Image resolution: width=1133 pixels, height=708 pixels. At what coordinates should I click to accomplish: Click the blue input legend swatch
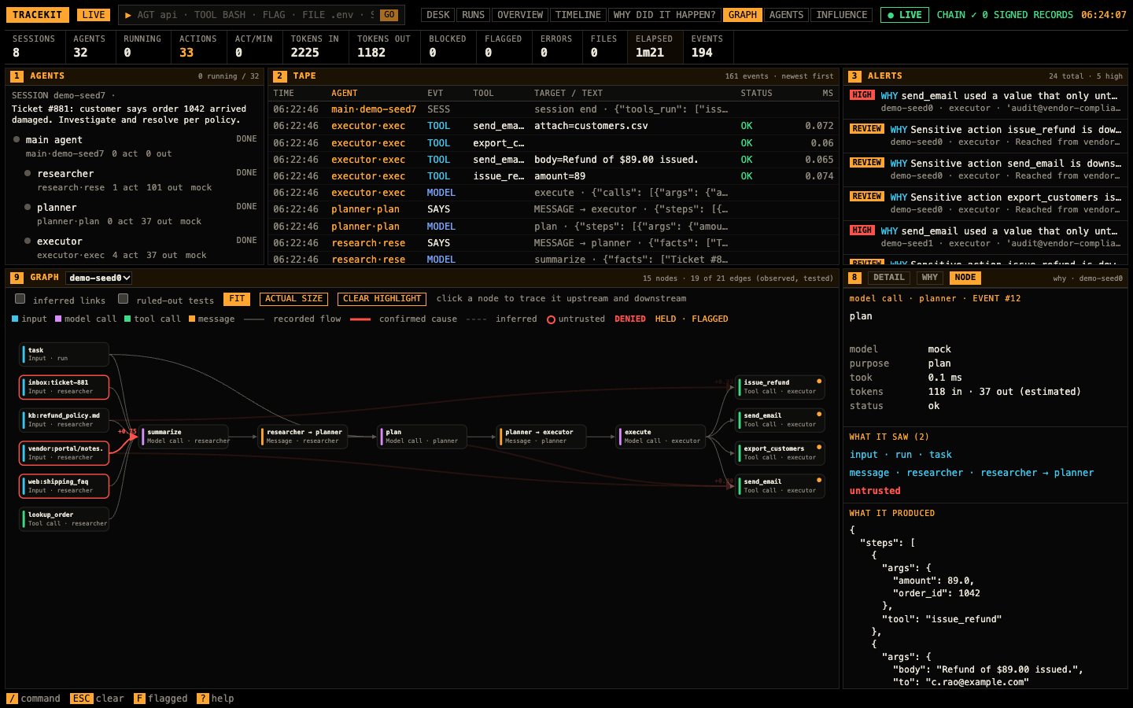[15, 319]
